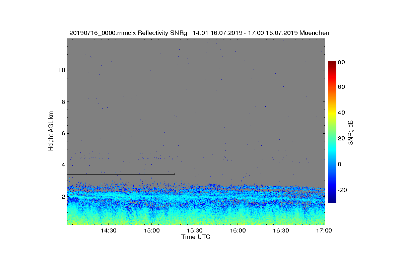Viewport: 402px width, 268px height.
Task: Click the height tick label '10'
Action: click(61, 70)
